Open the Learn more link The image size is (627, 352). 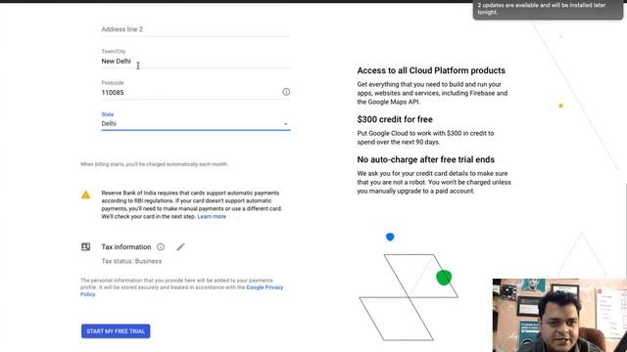[212, 217]
